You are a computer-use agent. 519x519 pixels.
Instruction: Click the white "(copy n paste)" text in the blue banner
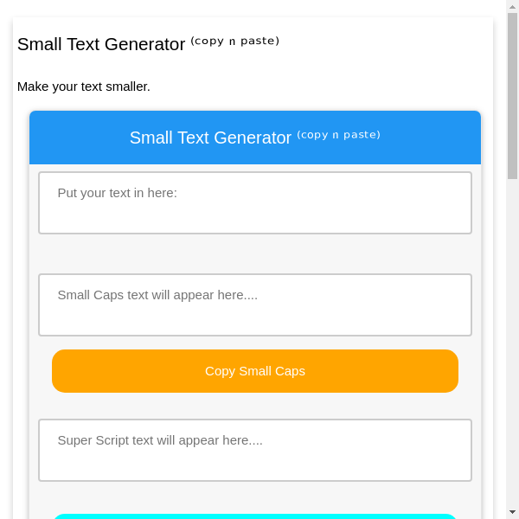[338, 134]
